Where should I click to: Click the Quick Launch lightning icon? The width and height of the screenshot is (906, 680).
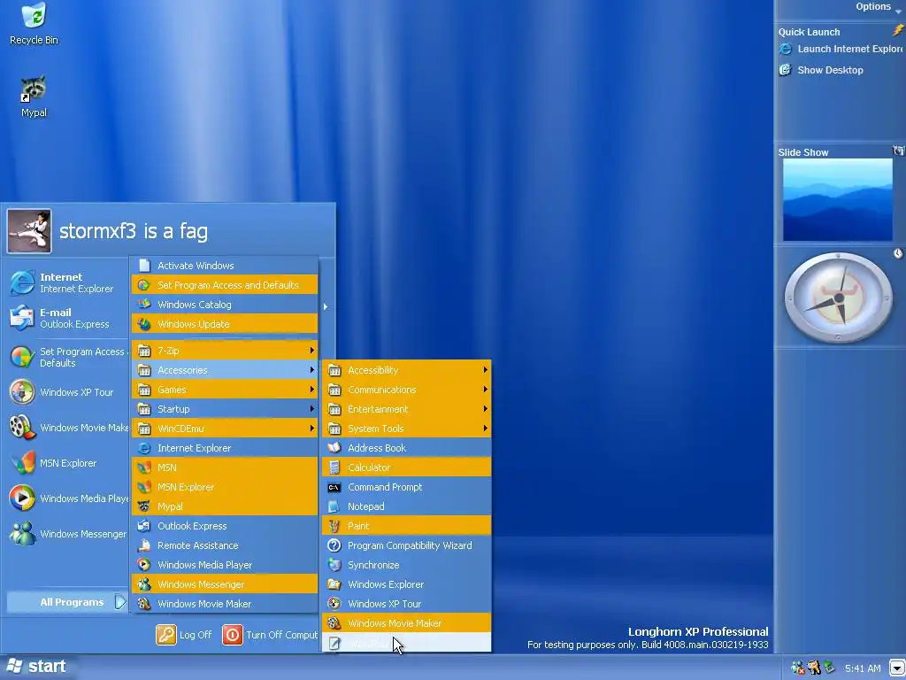coord(898,31)
